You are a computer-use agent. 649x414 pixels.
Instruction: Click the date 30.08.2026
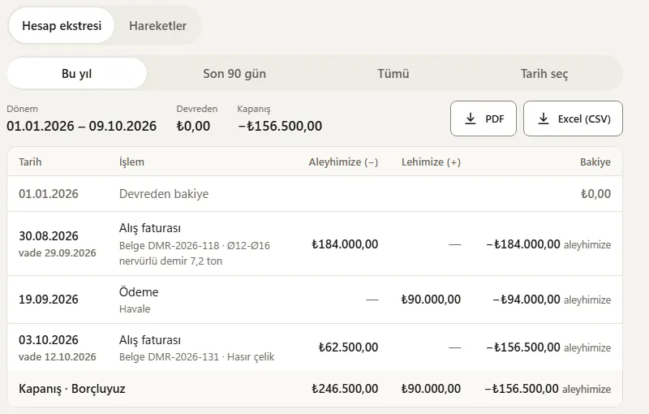click(49, 236)
